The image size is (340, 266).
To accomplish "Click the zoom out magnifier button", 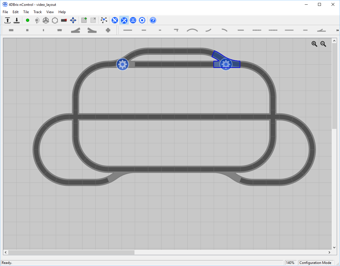I will point(323,44).
